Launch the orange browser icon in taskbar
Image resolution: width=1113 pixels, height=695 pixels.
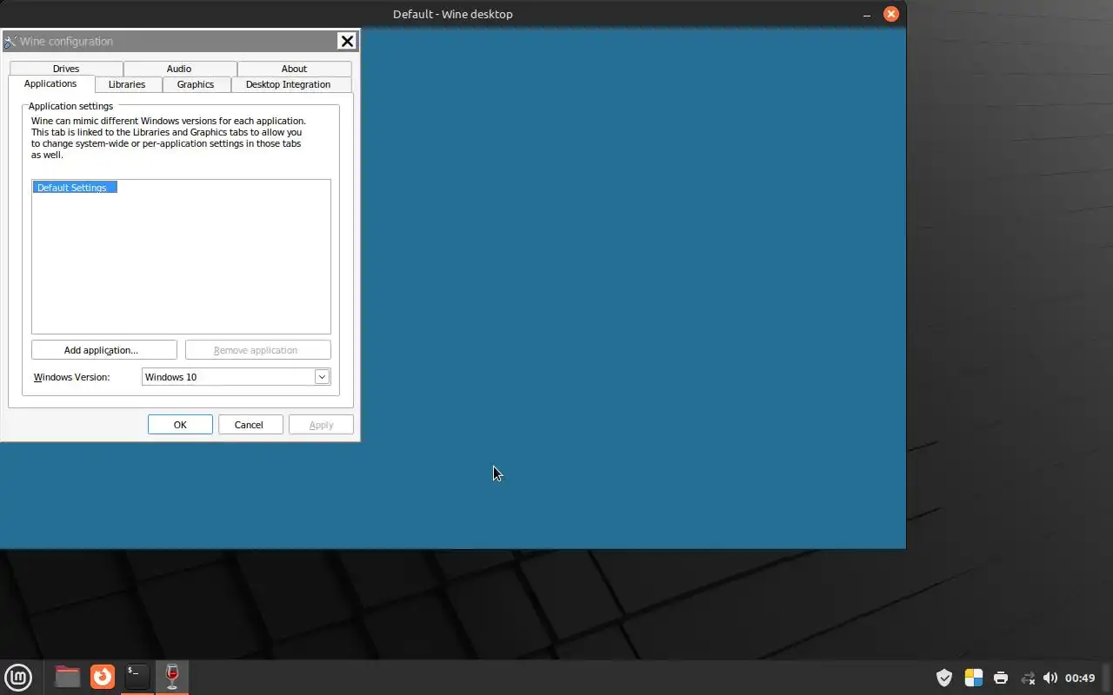click(103, 676)
